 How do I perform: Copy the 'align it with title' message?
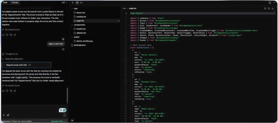click(x=63, y=49)
